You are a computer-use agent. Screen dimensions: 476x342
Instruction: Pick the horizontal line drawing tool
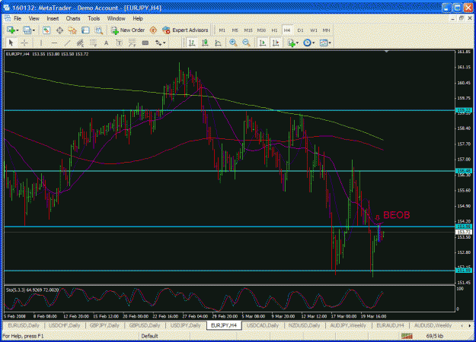(54, 43)
